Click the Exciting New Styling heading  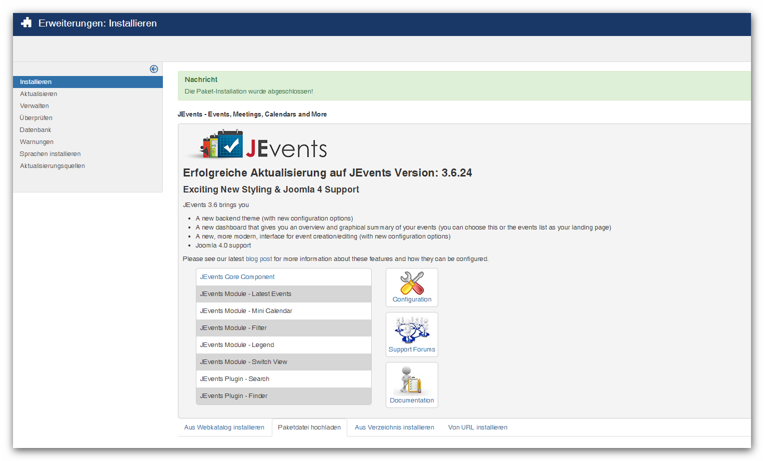click(271, 189)
